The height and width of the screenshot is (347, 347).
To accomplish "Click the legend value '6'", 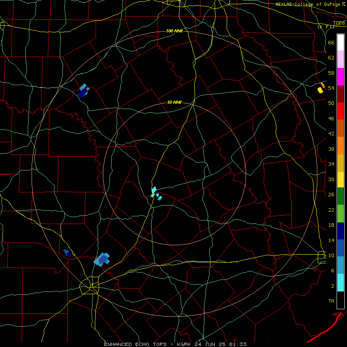I will [x=333, y=270].
